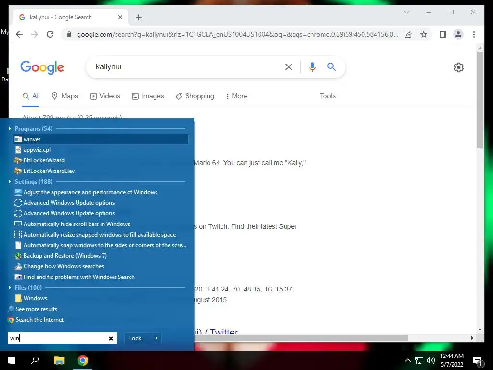
Task: Switch to Maps results tab
Action: tap(65, 96)
